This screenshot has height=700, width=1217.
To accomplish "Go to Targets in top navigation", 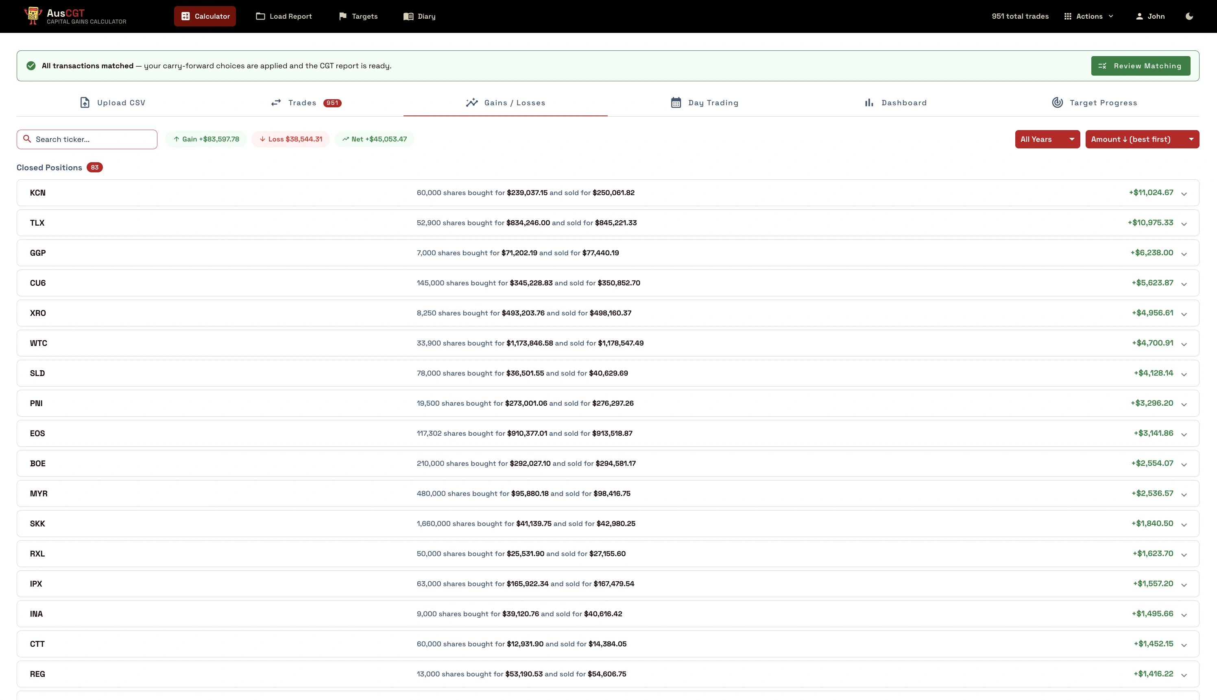I will tap(358, 16).
